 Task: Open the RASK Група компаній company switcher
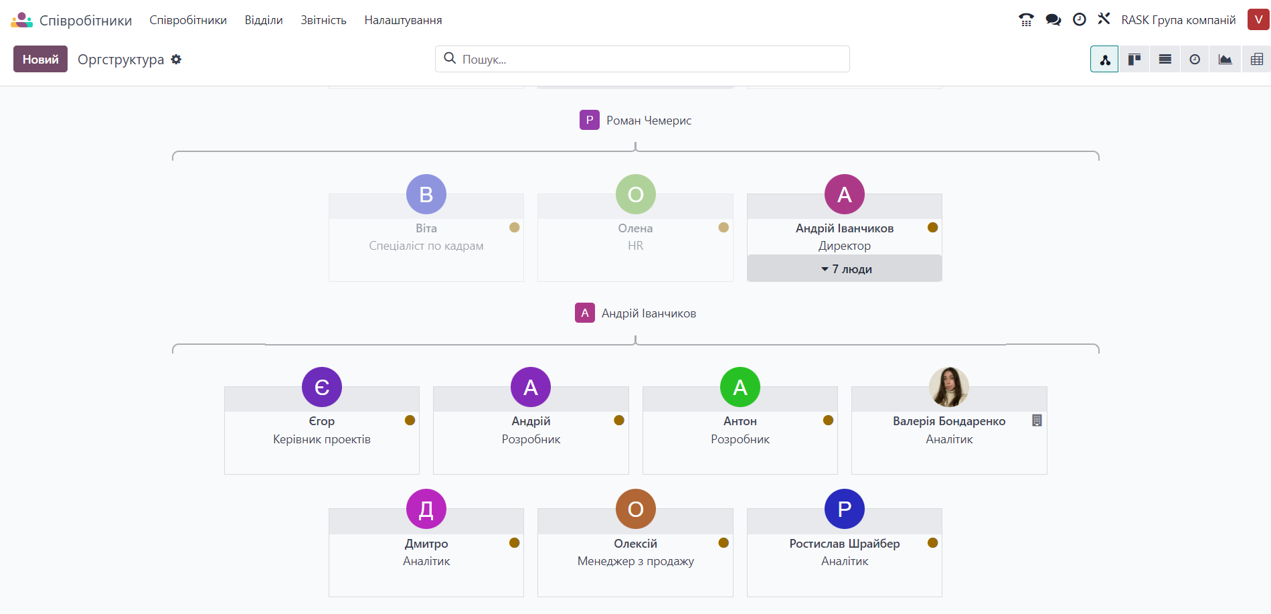[1178, 20]
